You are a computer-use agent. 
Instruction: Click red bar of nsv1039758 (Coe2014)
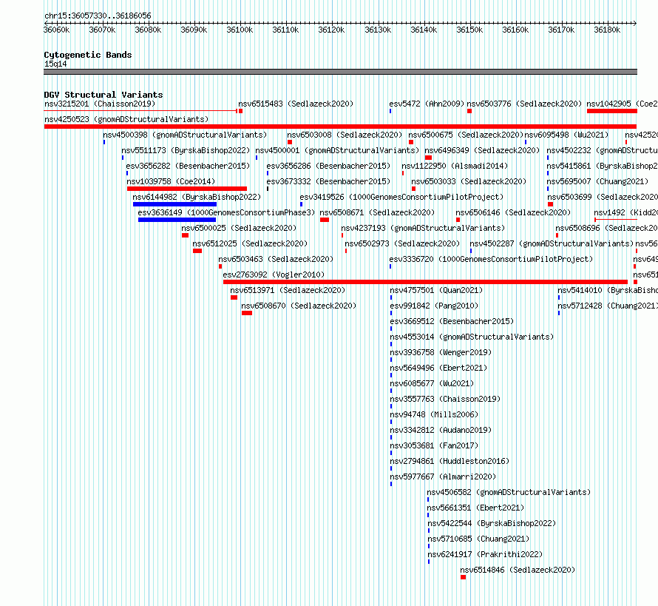187,189
